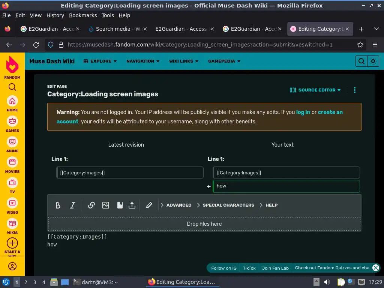This screenshot has height=288, width=384.
Task: Open the edit page three-dot menu
Action: (x=355, y=90)
